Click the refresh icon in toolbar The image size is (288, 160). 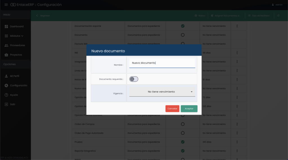pos(278,16)
